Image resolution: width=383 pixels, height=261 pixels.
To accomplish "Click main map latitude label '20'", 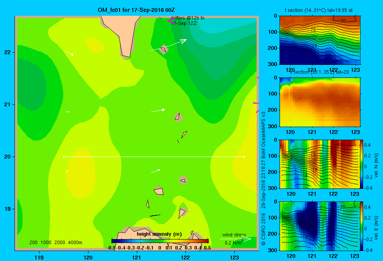I will coord(7,157).
